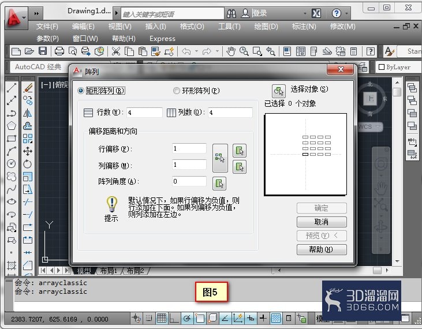Select the Polar Array radio button

176,91
